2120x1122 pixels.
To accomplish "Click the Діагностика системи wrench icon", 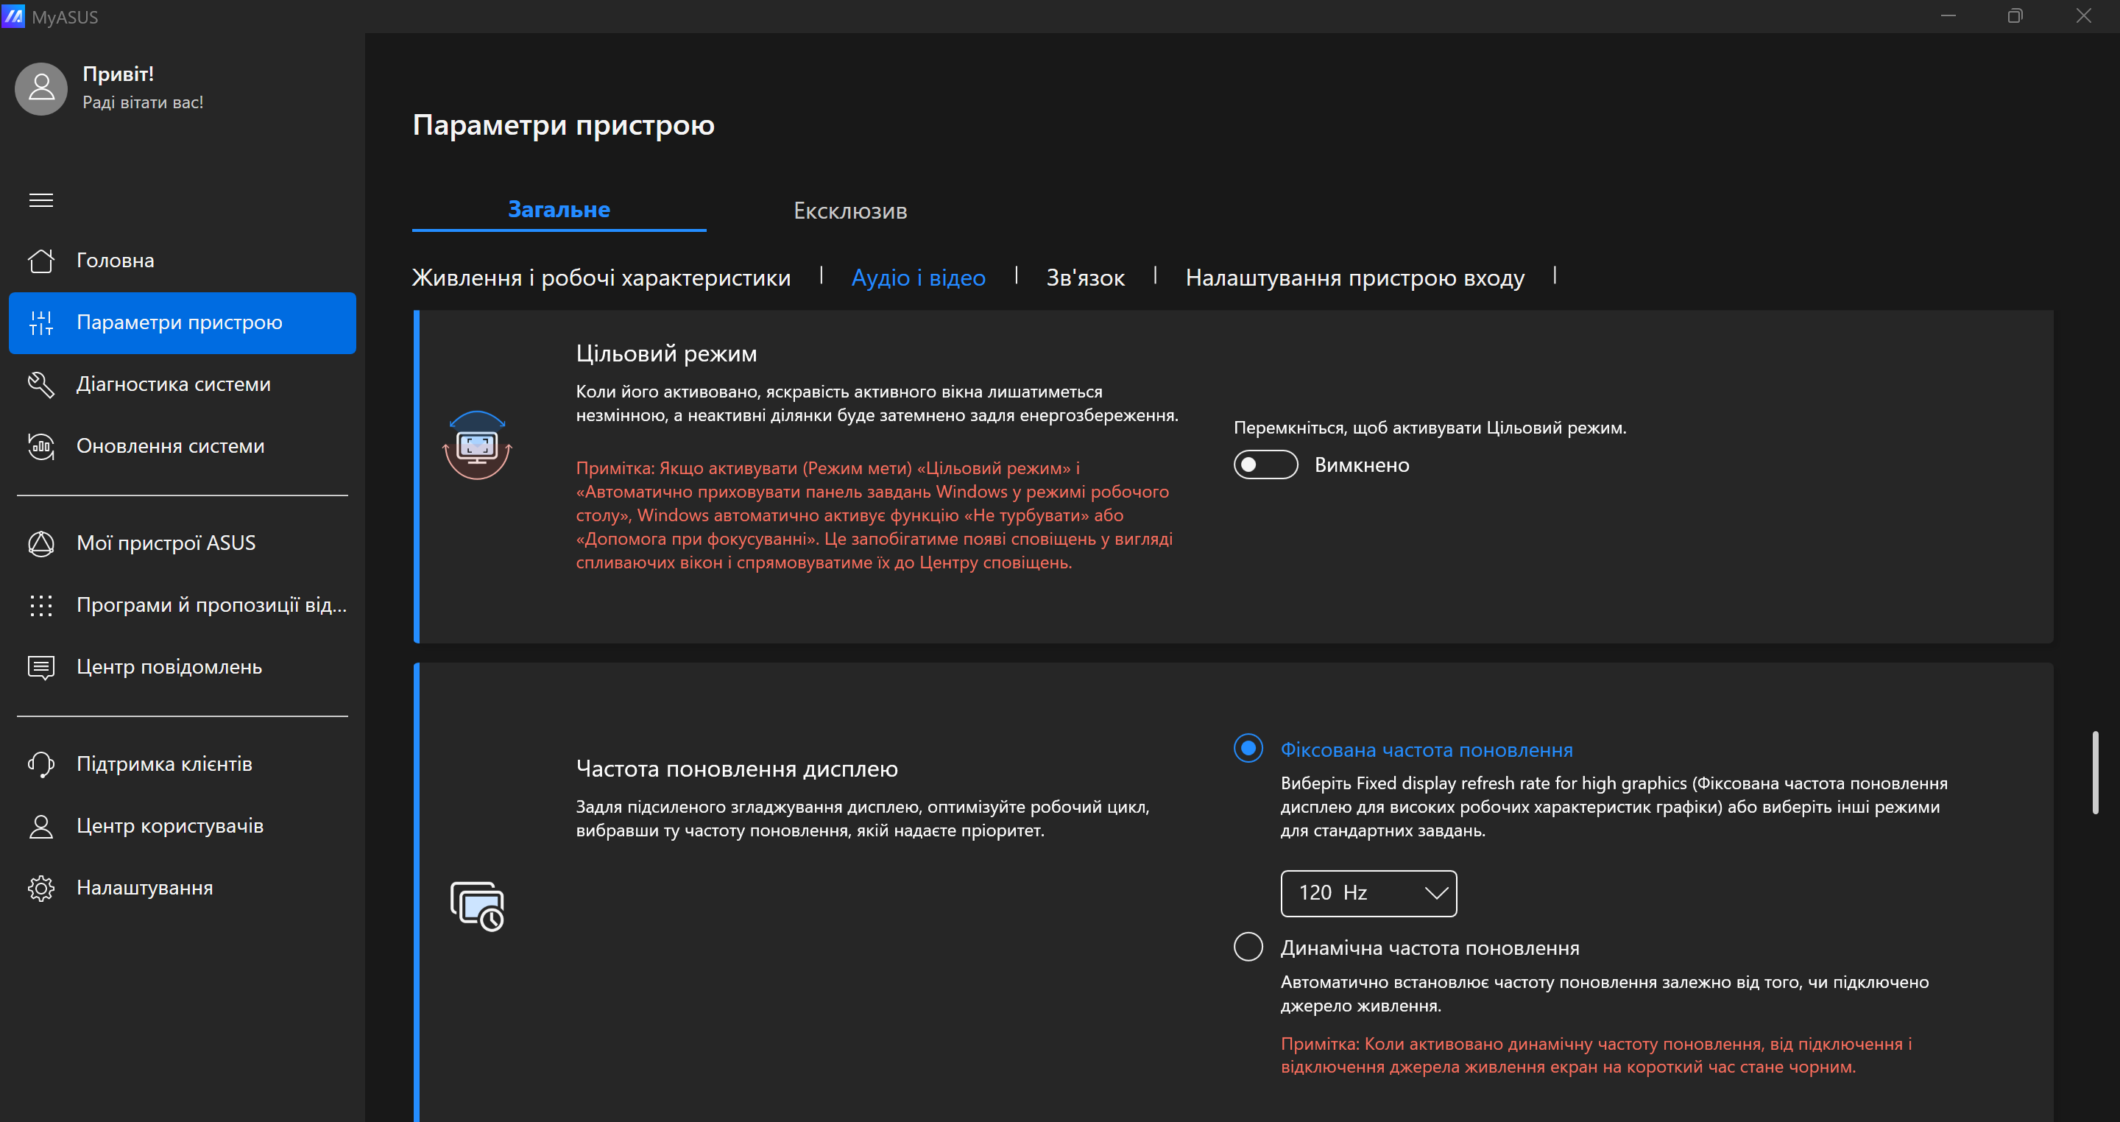I will [41, 384].
